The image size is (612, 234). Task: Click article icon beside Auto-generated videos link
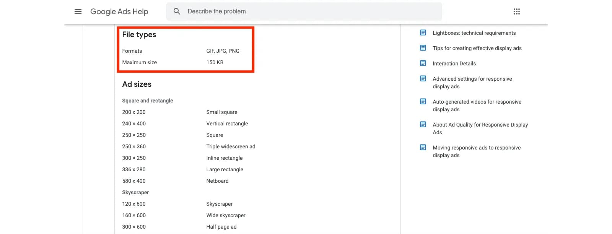(423, 101)
